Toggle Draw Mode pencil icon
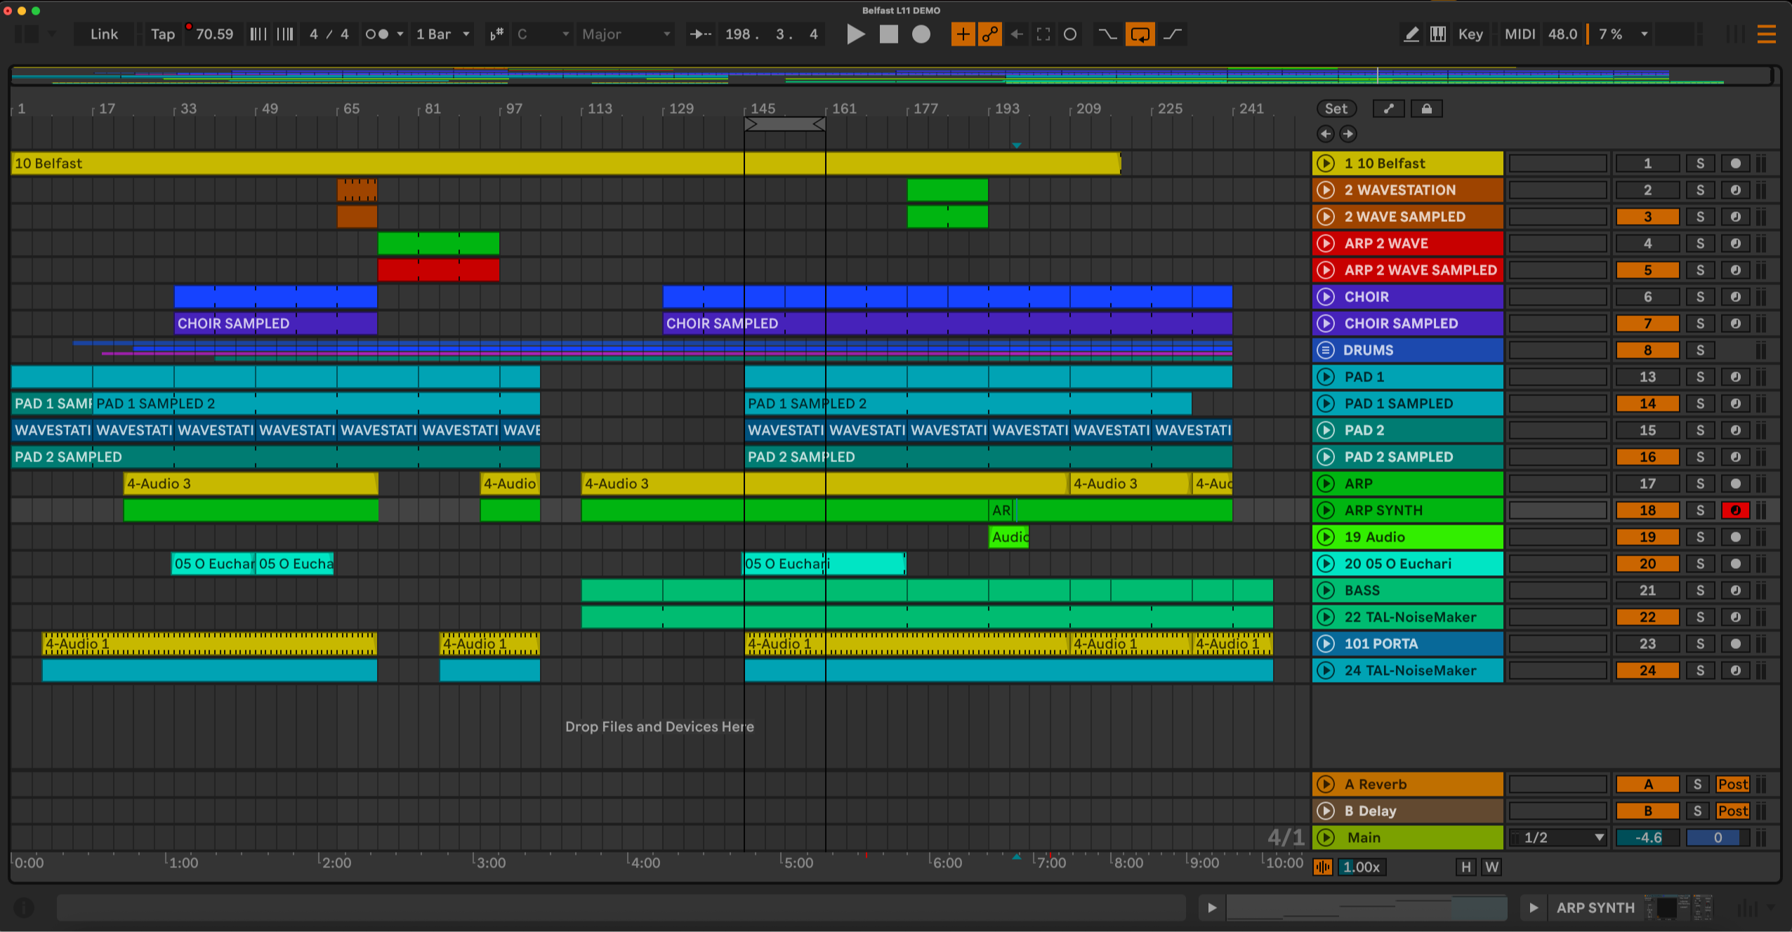1792x932 pixels. click(1411, 34)
